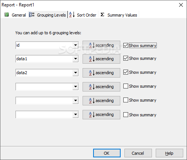Screen dimensions: 187x160
Task: Enable Show summary for fourth grouping level
Action: pos(126,86)
